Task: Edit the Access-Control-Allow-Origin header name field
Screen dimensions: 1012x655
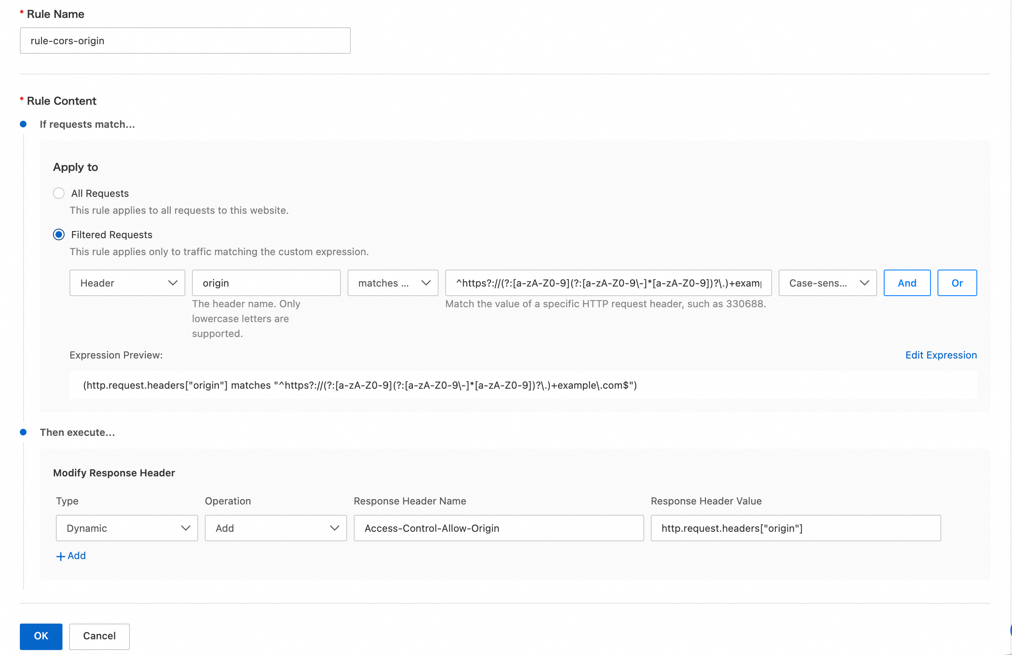Action: coord(499,528)
